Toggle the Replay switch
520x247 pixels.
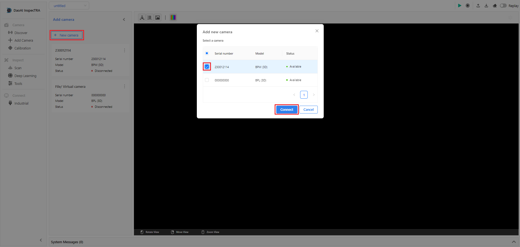[503, 6]
